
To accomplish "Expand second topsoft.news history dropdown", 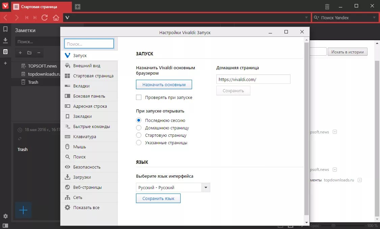I will (x=335, y=170).
